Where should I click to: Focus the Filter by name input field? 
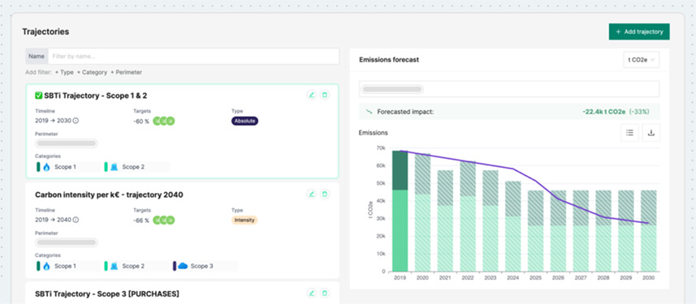tap(193, 56)
